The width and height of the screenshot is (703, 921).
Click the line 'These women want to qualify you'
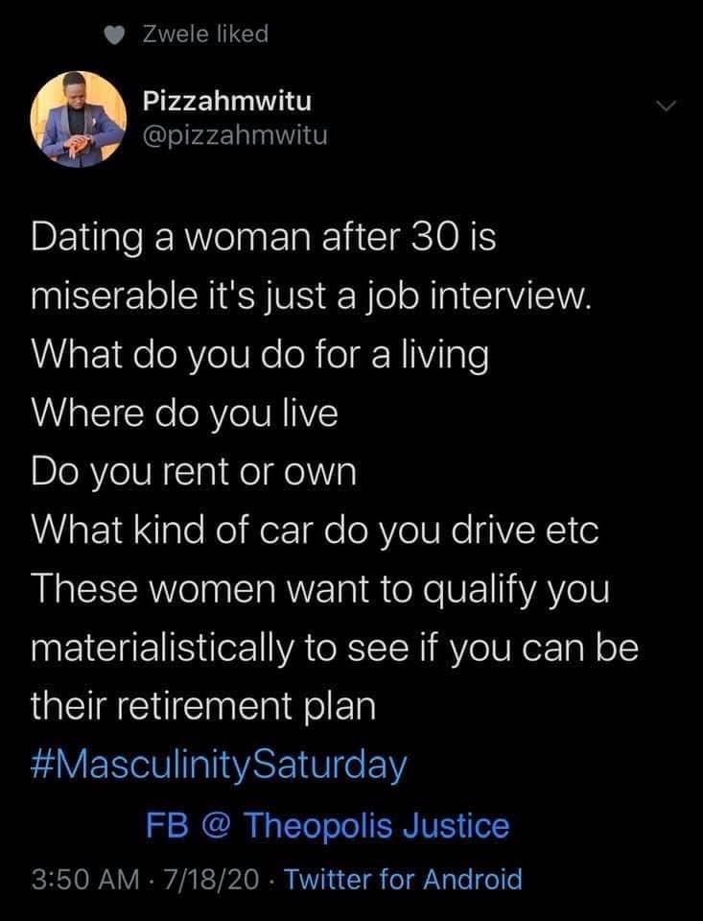click(x=320, y=589)
